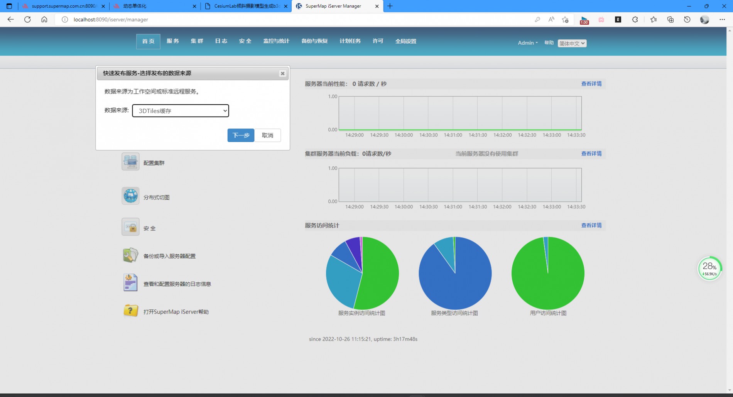Add this page to favorites star icon
The image size is (733, 397).
click(565, 19)
